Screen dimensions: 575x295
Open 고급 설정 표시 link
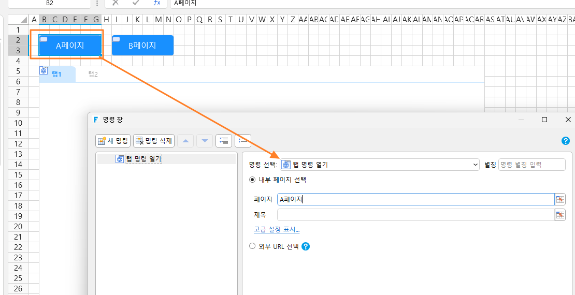[277, 230]
